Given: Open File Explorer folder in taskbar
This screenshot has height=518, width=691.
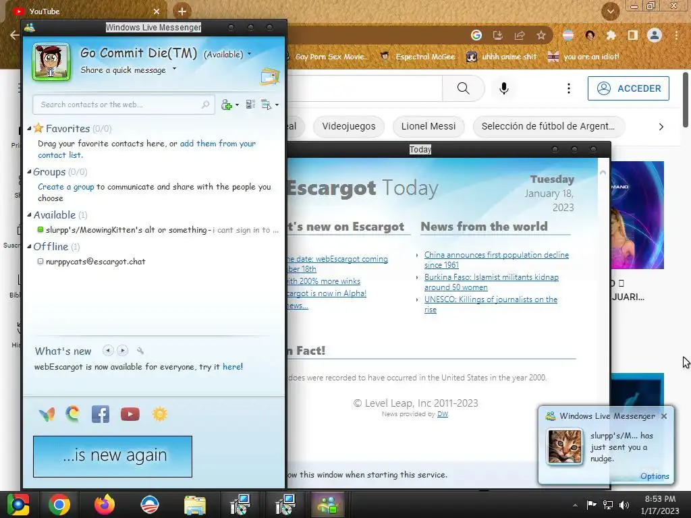Looking at the screenshot, I should [x=195, y=505].
